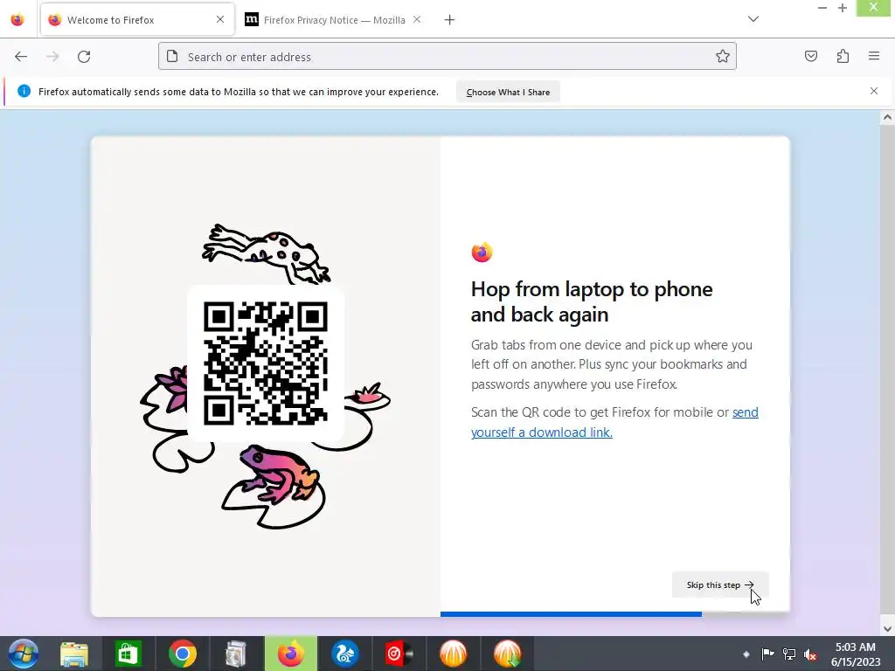Open the Save to Pocket icon
The image size is (895, 671).
pos(810,56)
